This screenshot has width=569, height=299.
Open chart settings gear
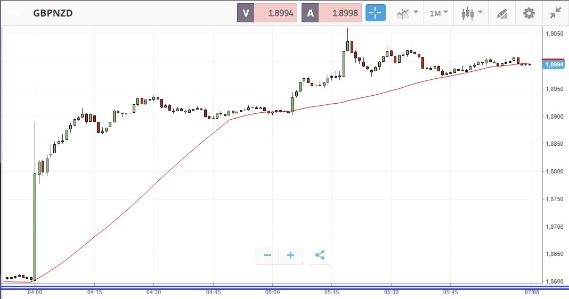click(x=529, y=13)
